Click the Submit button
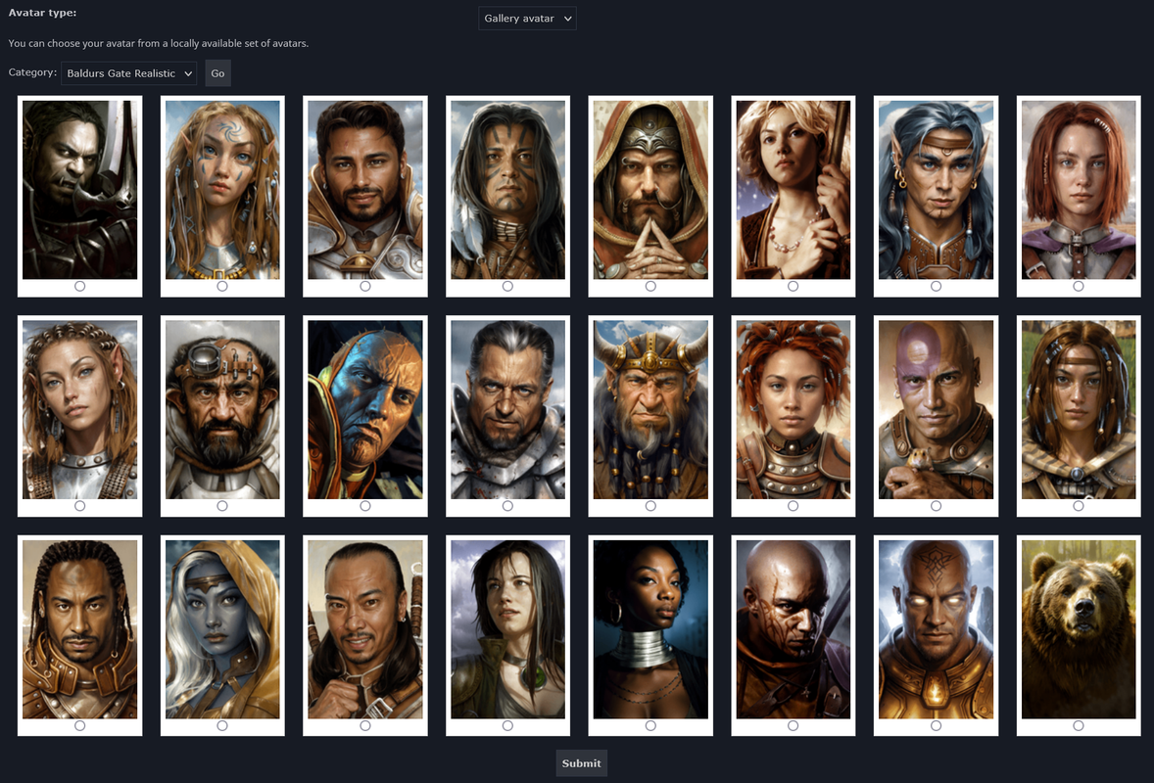This screenshot has height=783, width=1154. click(x=582, y=763)
